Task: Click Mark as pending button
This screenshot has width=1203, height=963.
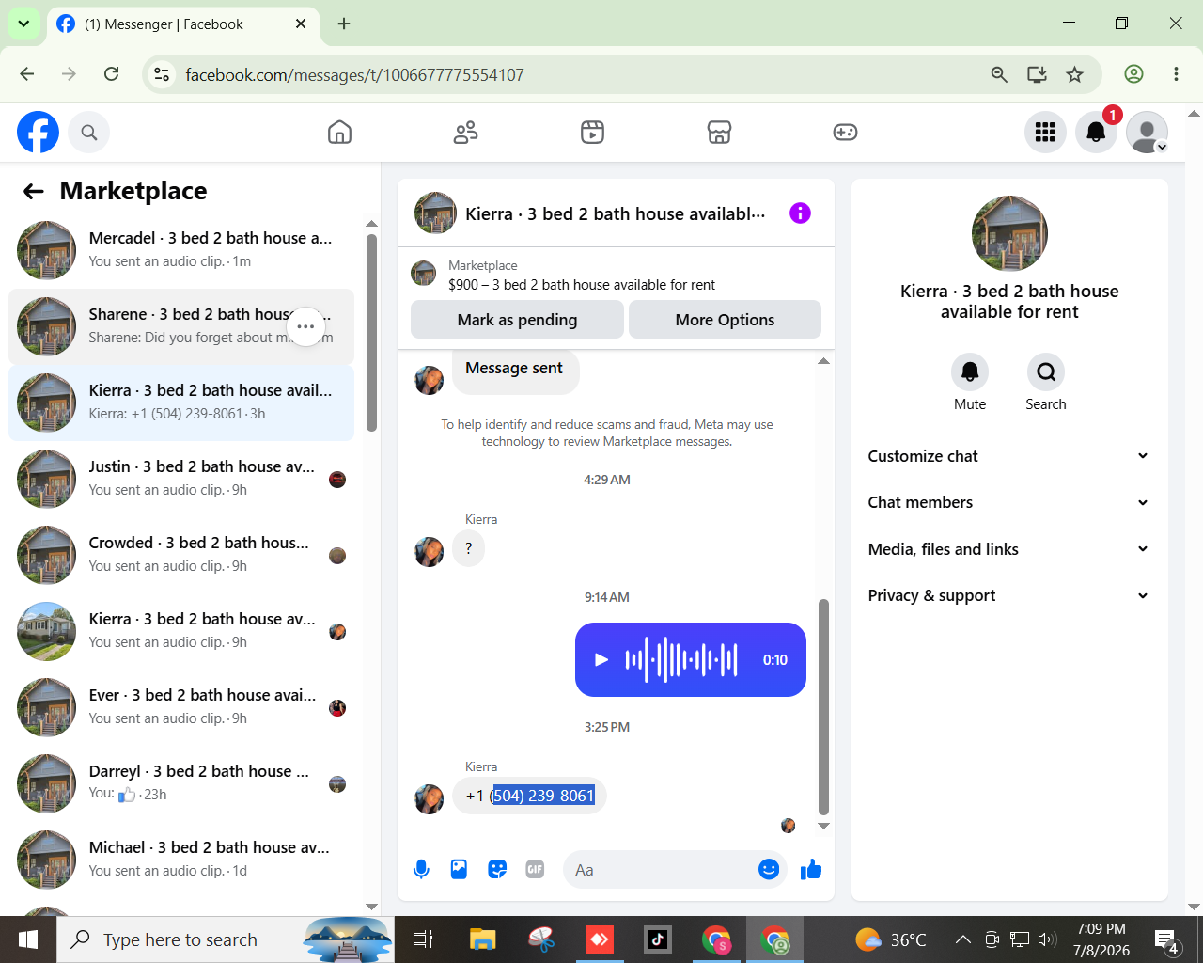Action: [517, 320]
